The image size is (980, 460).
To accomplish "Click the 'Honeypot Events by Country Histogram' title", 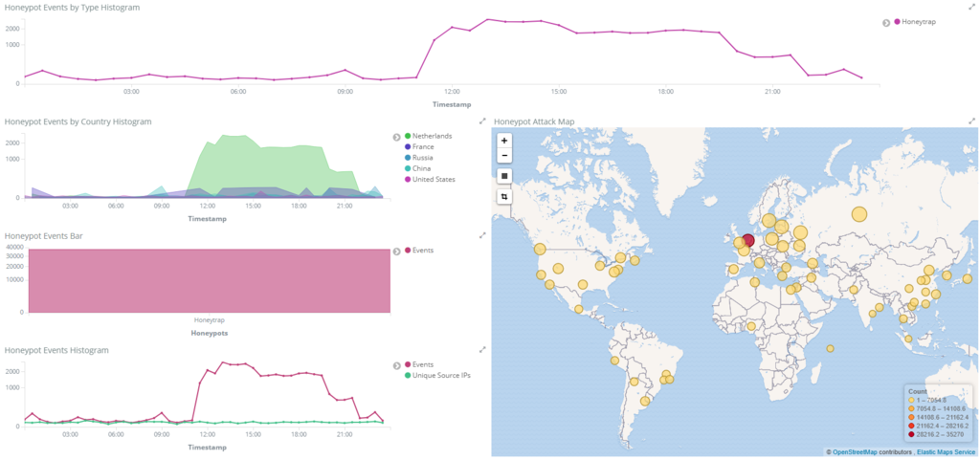I will (78, 121).
